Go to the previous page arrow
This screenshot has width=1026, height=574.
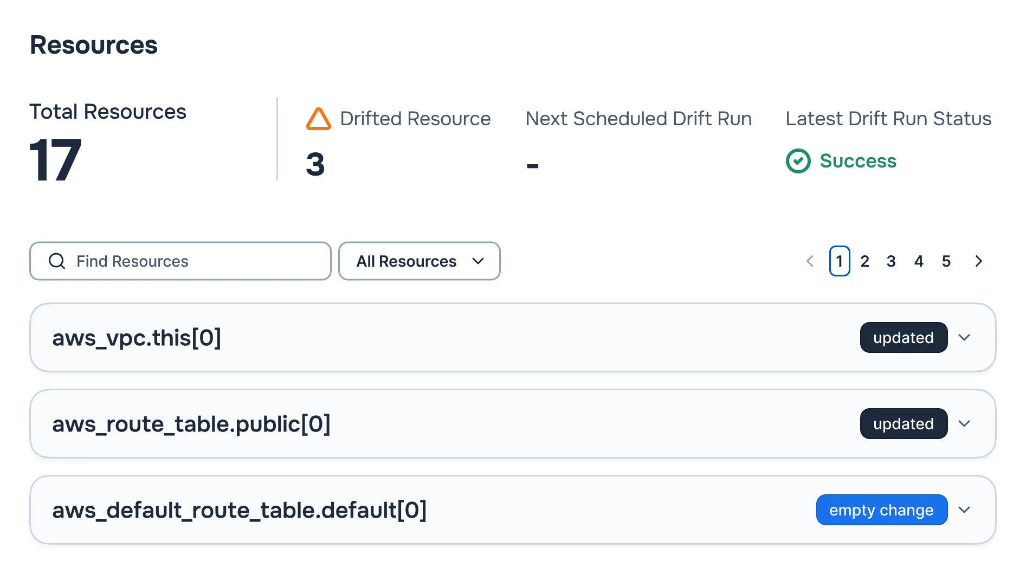click(x=810, y=261)
